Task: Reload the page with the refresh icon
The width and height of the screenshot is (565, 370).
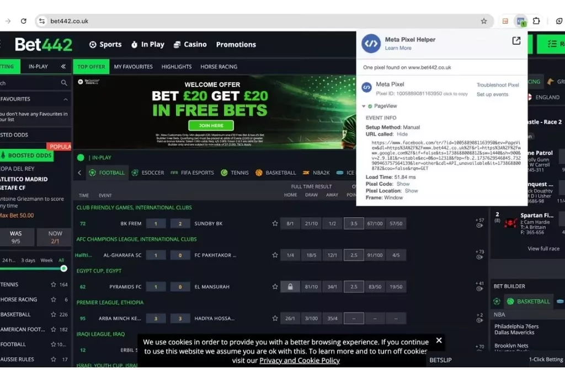Action: [x=23, y=21]
